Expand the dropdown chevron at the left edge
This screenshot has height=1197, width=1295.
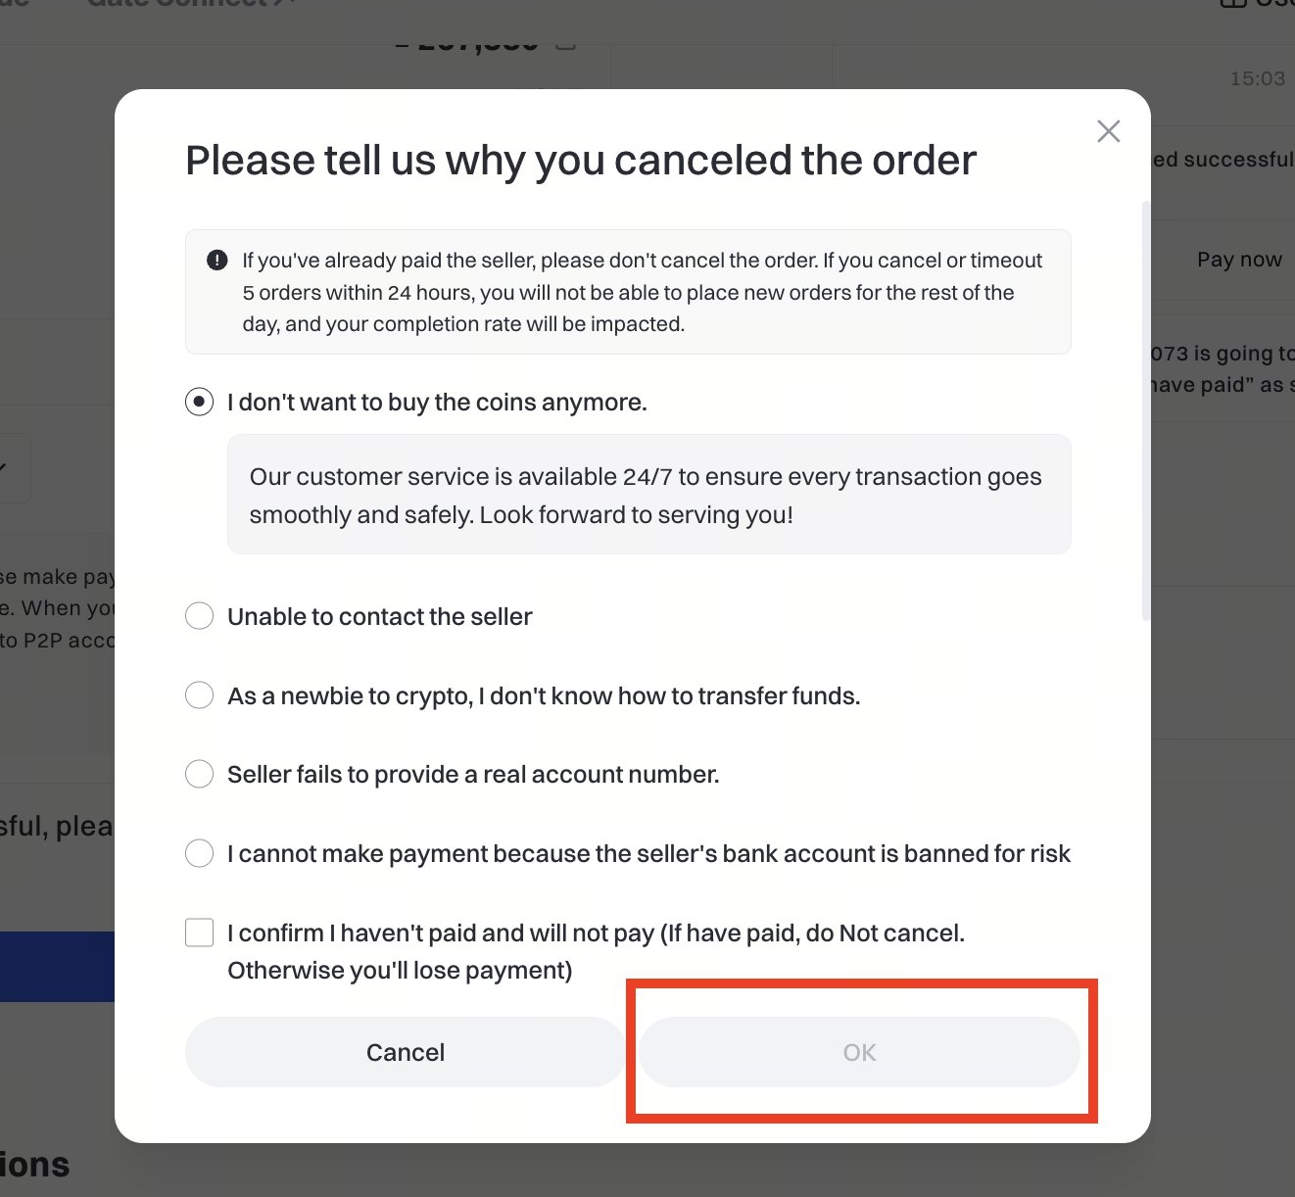tap(6, 468)
